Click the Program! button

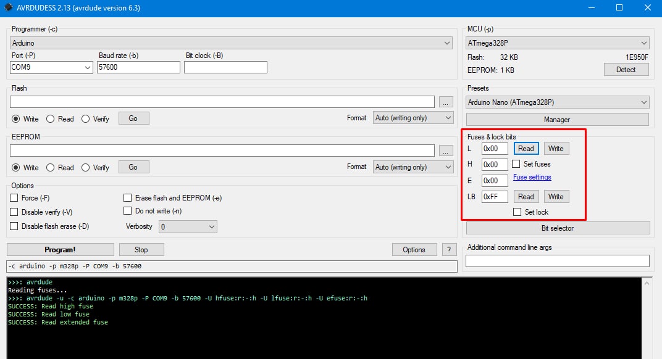(x=61, y=250)
